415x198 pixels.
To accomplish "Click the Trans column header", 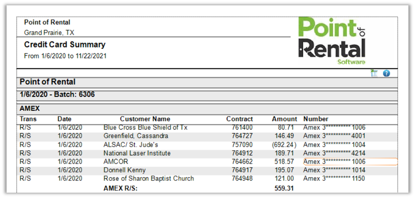I will tap(28, 119).
